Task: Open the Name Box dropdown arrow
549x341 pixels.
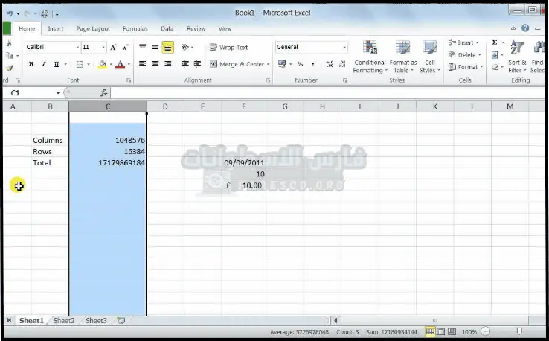Action: click(58, 93)
